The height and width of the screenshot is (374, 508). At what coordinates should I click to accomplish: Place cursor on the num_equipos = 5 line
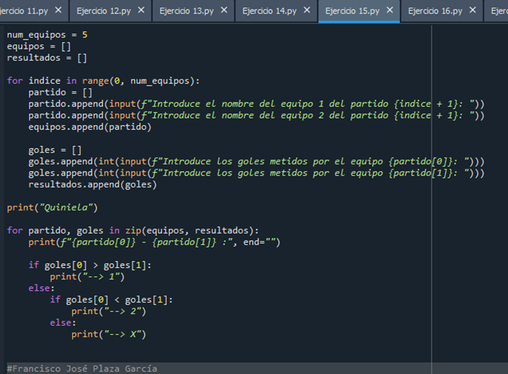click(47, 35)
